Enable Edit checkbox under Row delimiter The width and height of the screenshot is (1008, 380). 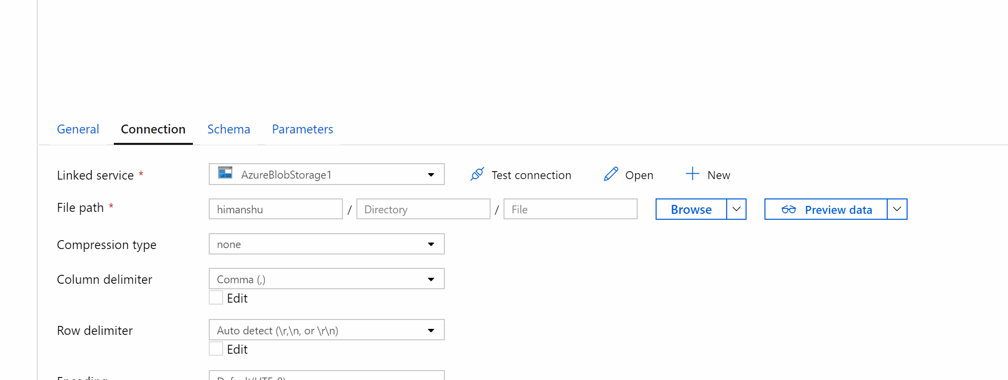216,349
